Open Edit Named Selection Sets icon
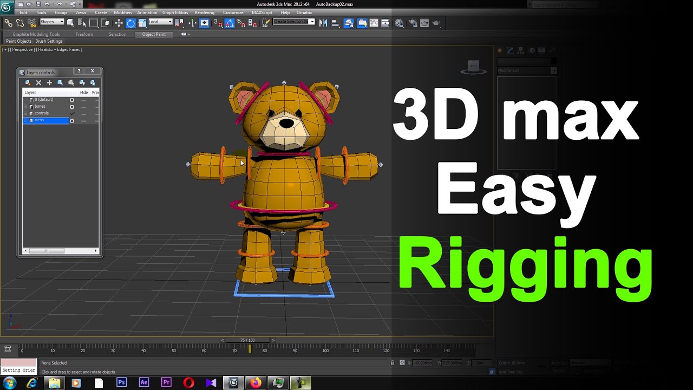The image size is (693, 390). pyautogui.click(x=266, y=23)
